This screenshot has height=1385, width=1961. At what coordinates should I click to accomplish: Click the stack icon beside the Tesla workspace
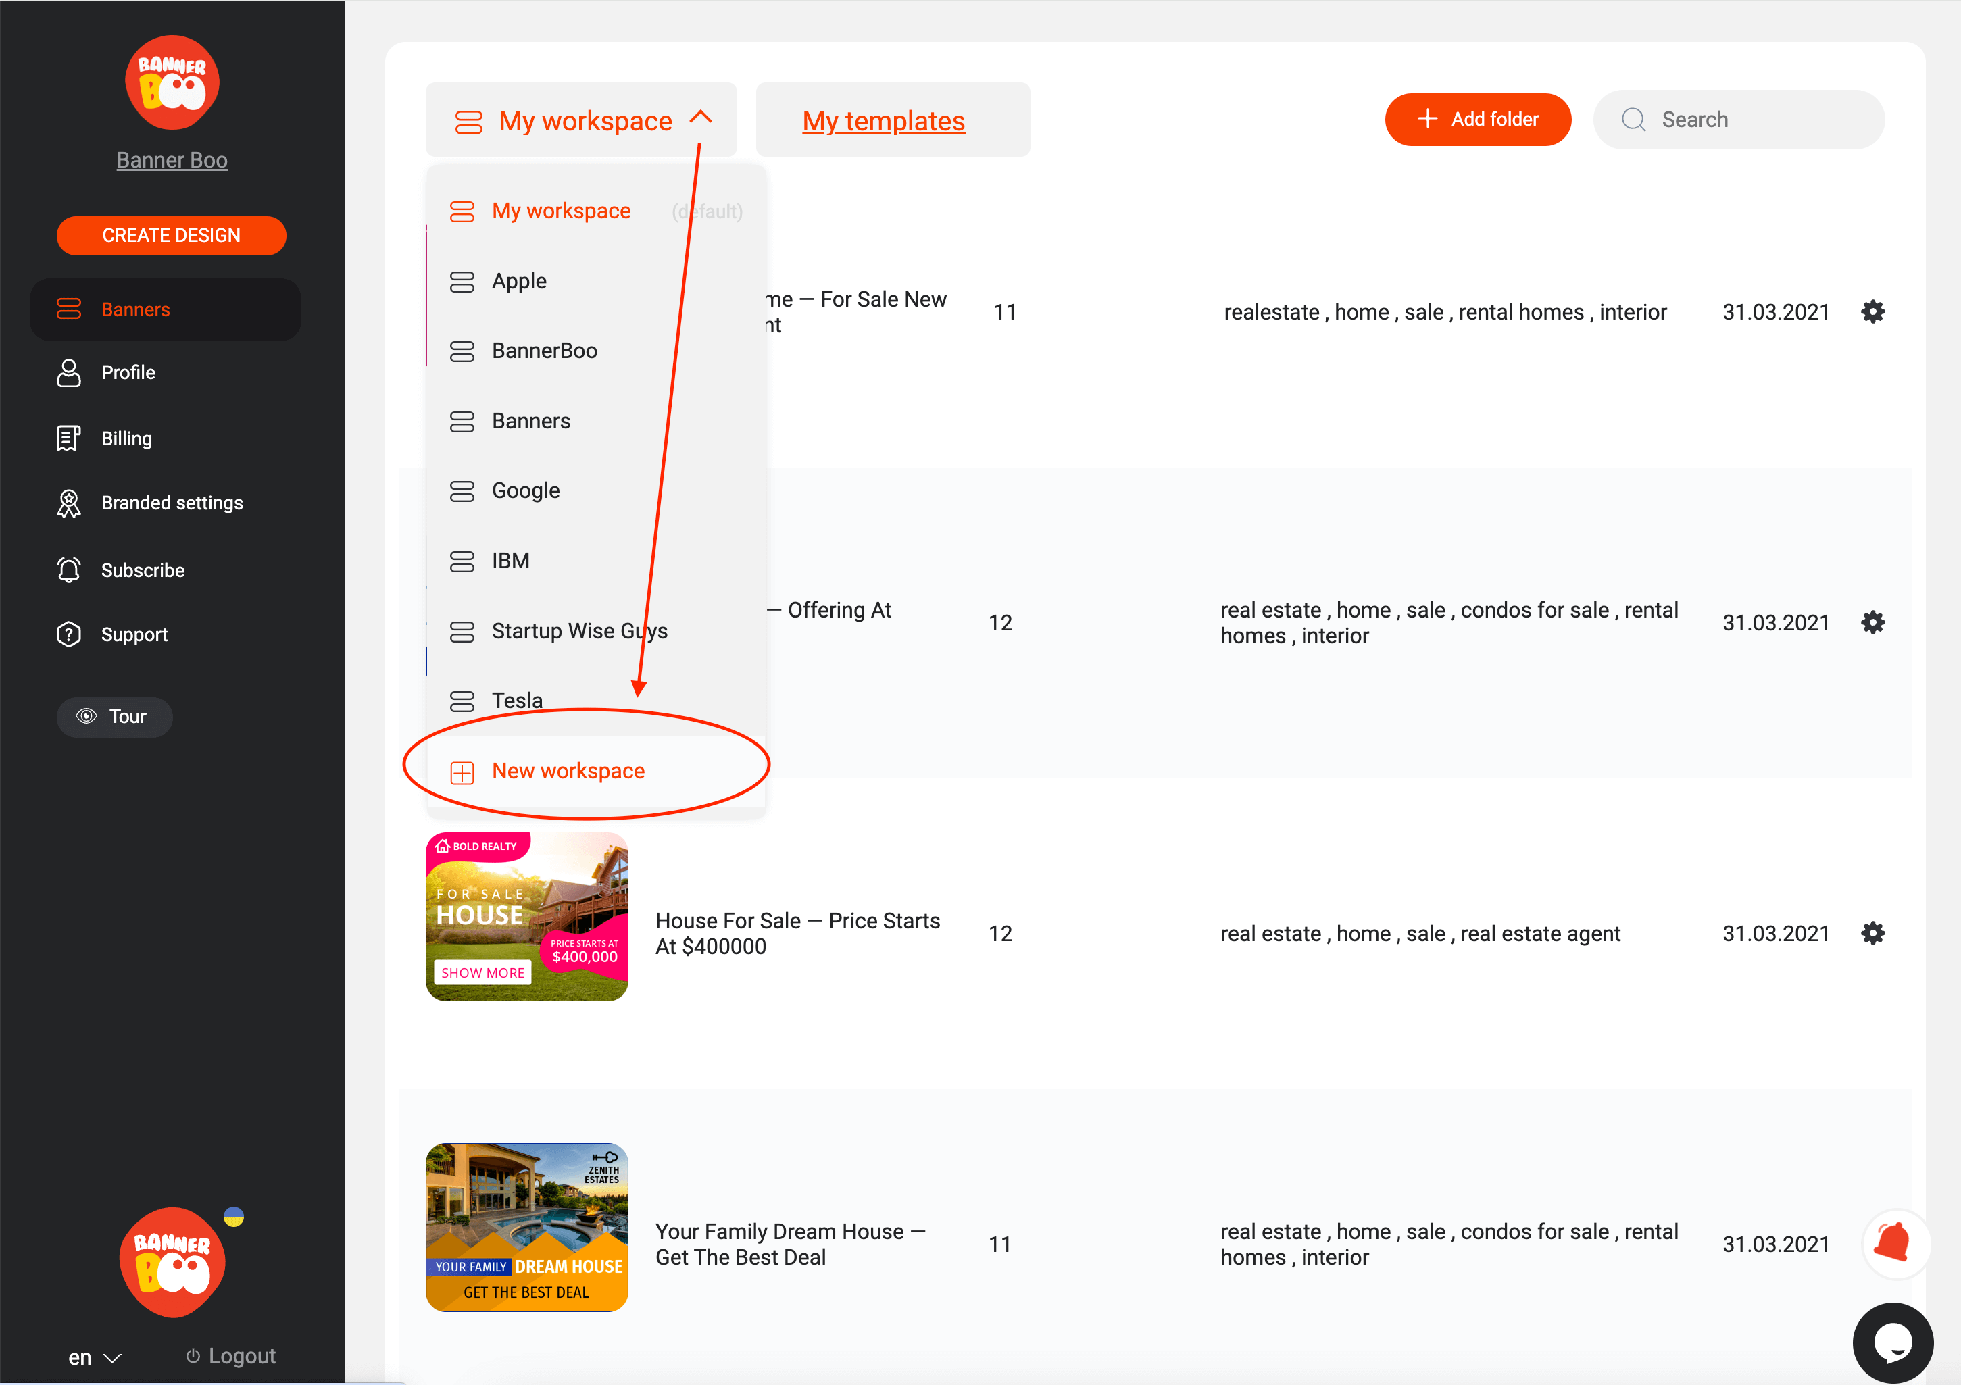[x=462, y=701]
